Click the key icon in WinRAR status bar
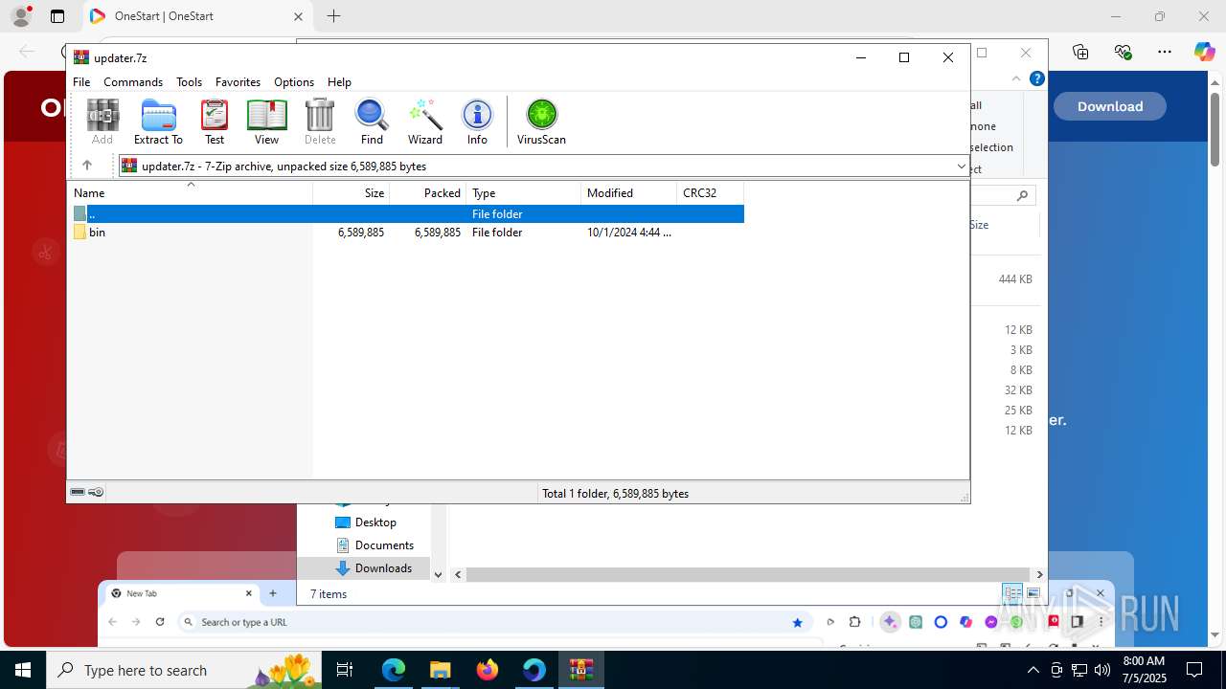Viewport: 1226px width, 689px height. pos(96,492)
